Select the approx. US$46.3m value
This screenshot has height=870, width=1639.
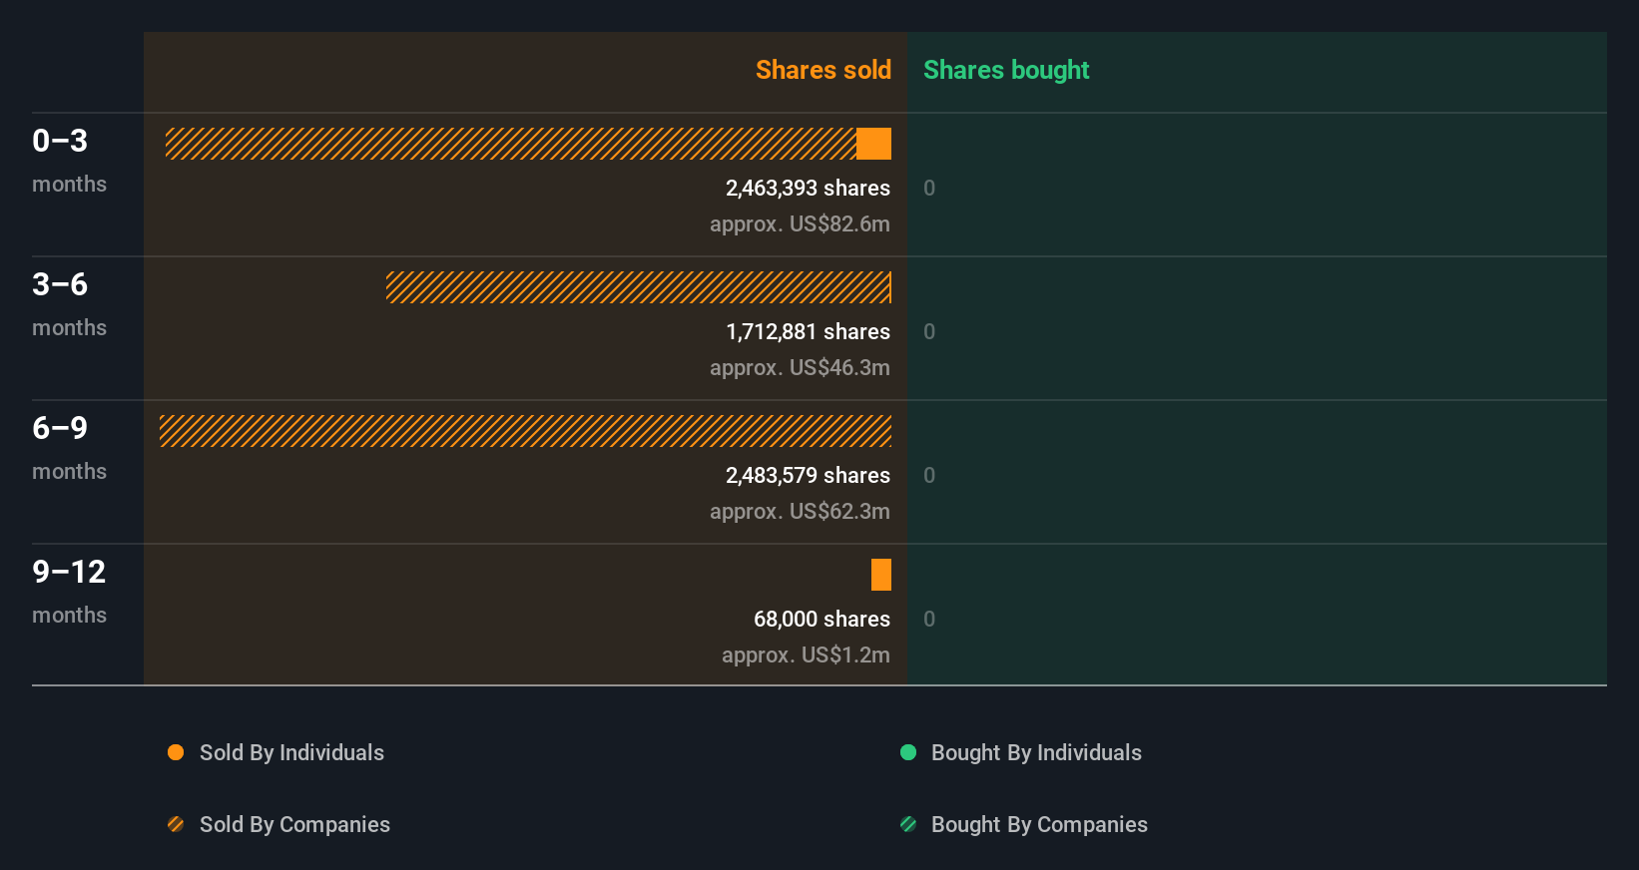click(x=800, y=368)
